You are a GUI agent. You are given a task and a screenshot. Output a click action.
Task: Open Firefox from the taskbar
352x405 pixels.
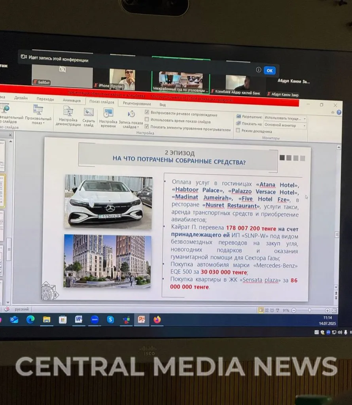[x=157, y=320]
